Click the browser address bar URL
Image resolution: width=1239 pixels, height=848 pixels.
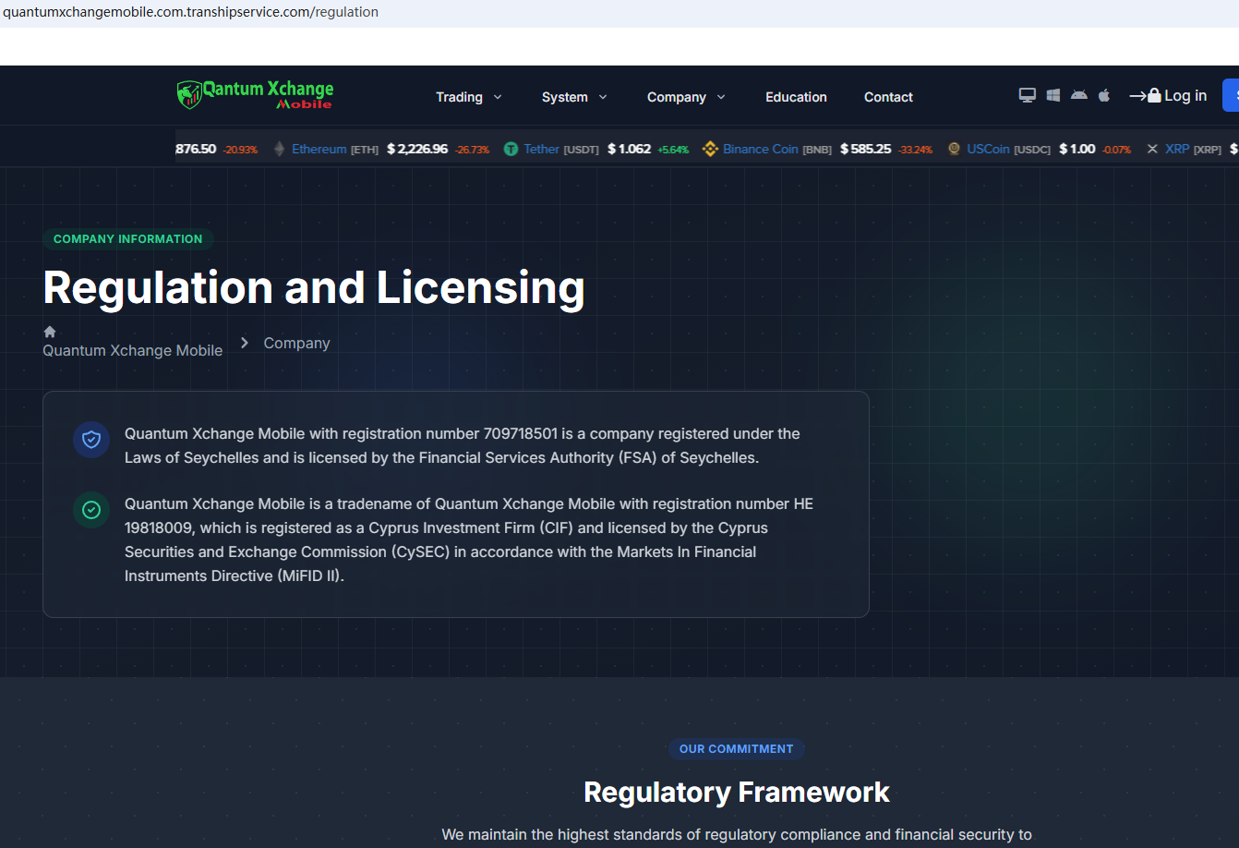[191, 12]
